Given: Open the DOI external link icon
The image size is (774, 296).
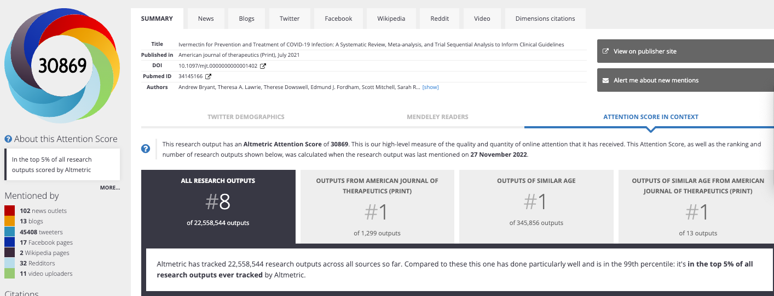Looking at the screenshot, I should 263,66.
